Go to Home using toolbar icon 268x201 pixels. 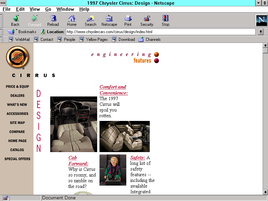tap(72, 18)
